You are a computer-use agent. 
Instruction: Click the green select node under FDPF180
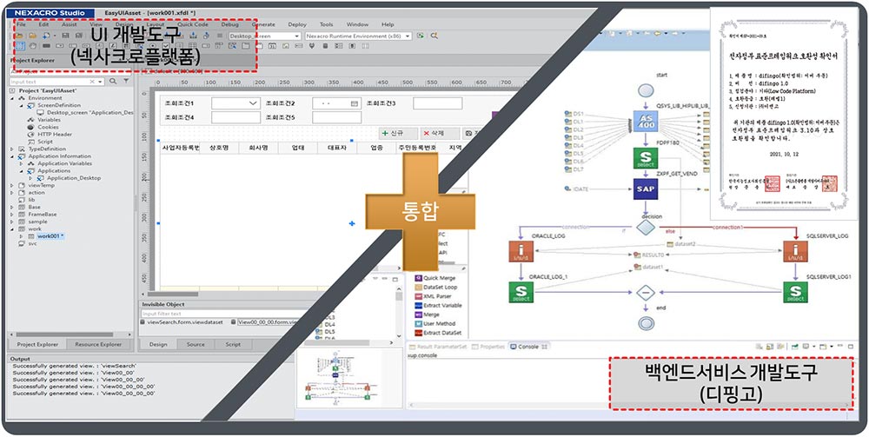(x=645, y=158)
